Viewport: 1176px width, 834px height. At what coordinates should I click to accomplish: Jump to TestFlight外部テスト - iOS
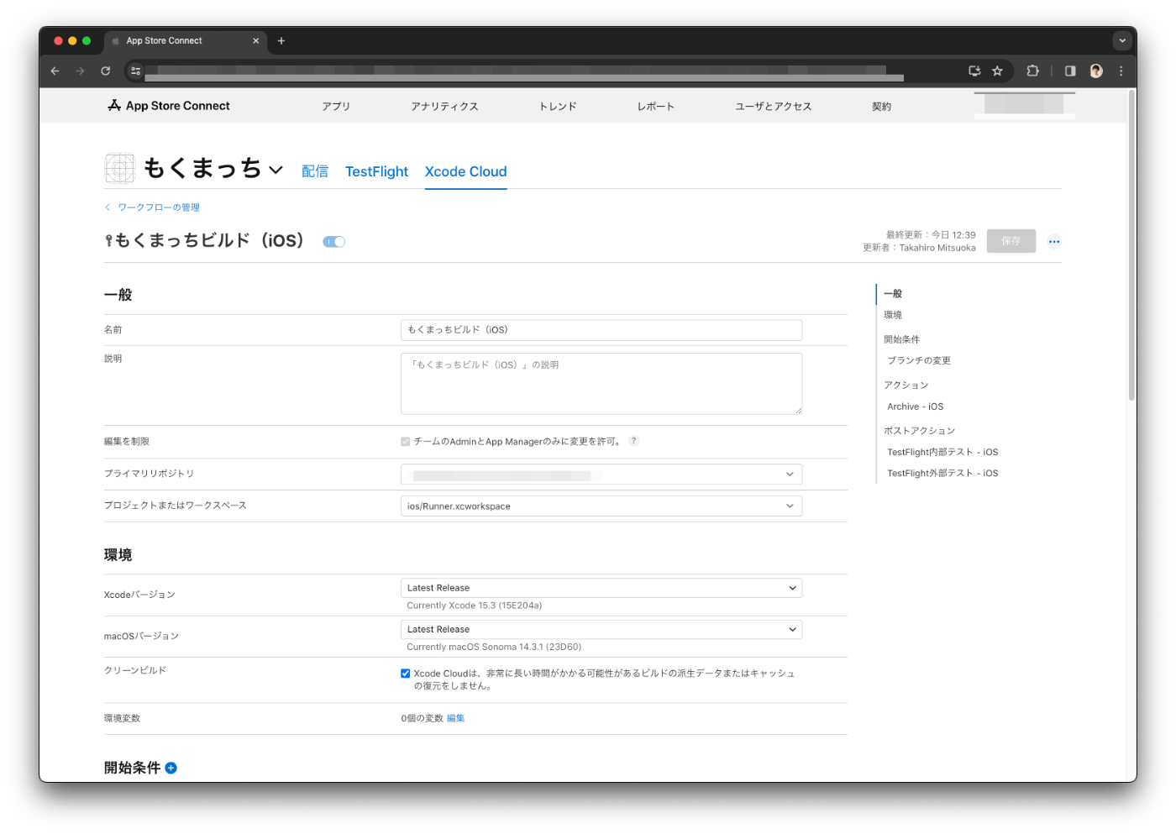(942, 474)
